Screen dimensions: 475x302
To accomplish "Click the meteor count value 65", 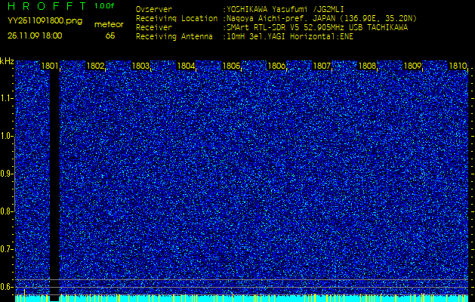I will (x=110, y=35).
